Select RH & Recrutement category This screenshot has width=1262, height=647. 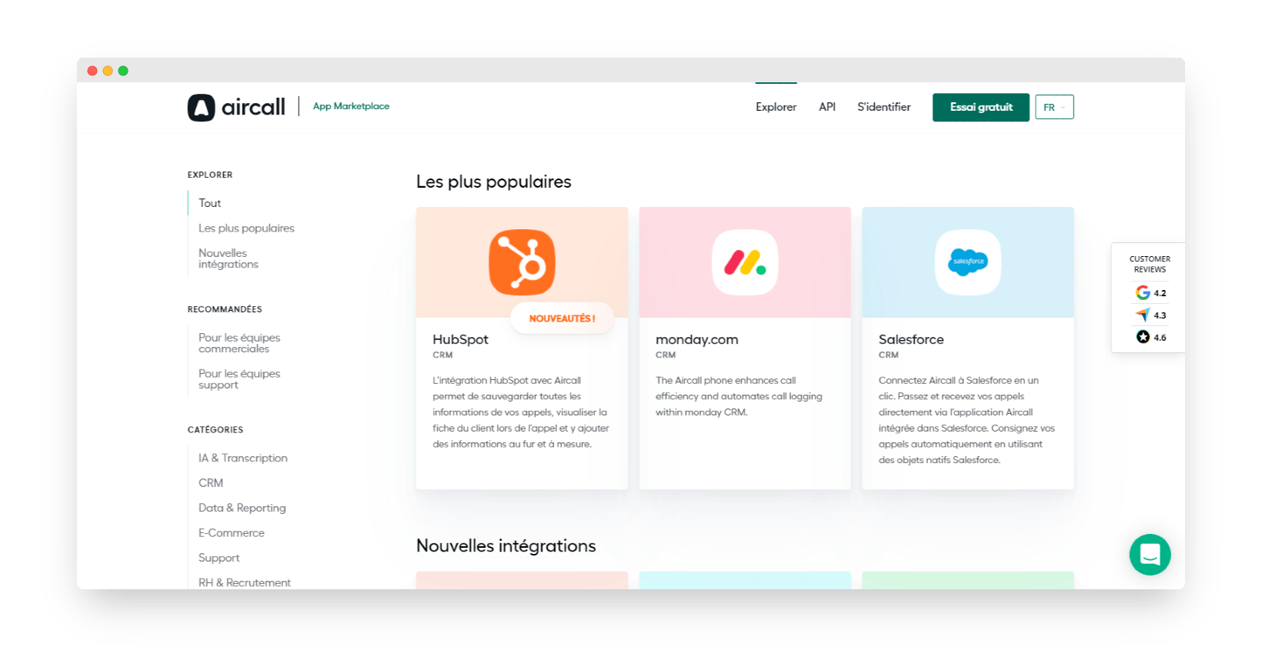tap(245, 582)
